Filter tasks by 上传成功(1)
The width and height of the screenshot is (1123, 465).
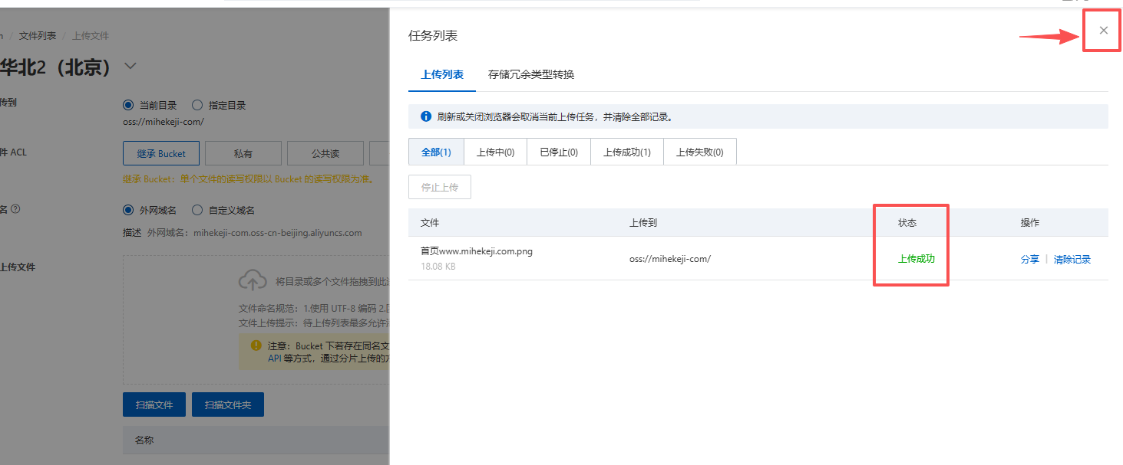coord(626,151)
